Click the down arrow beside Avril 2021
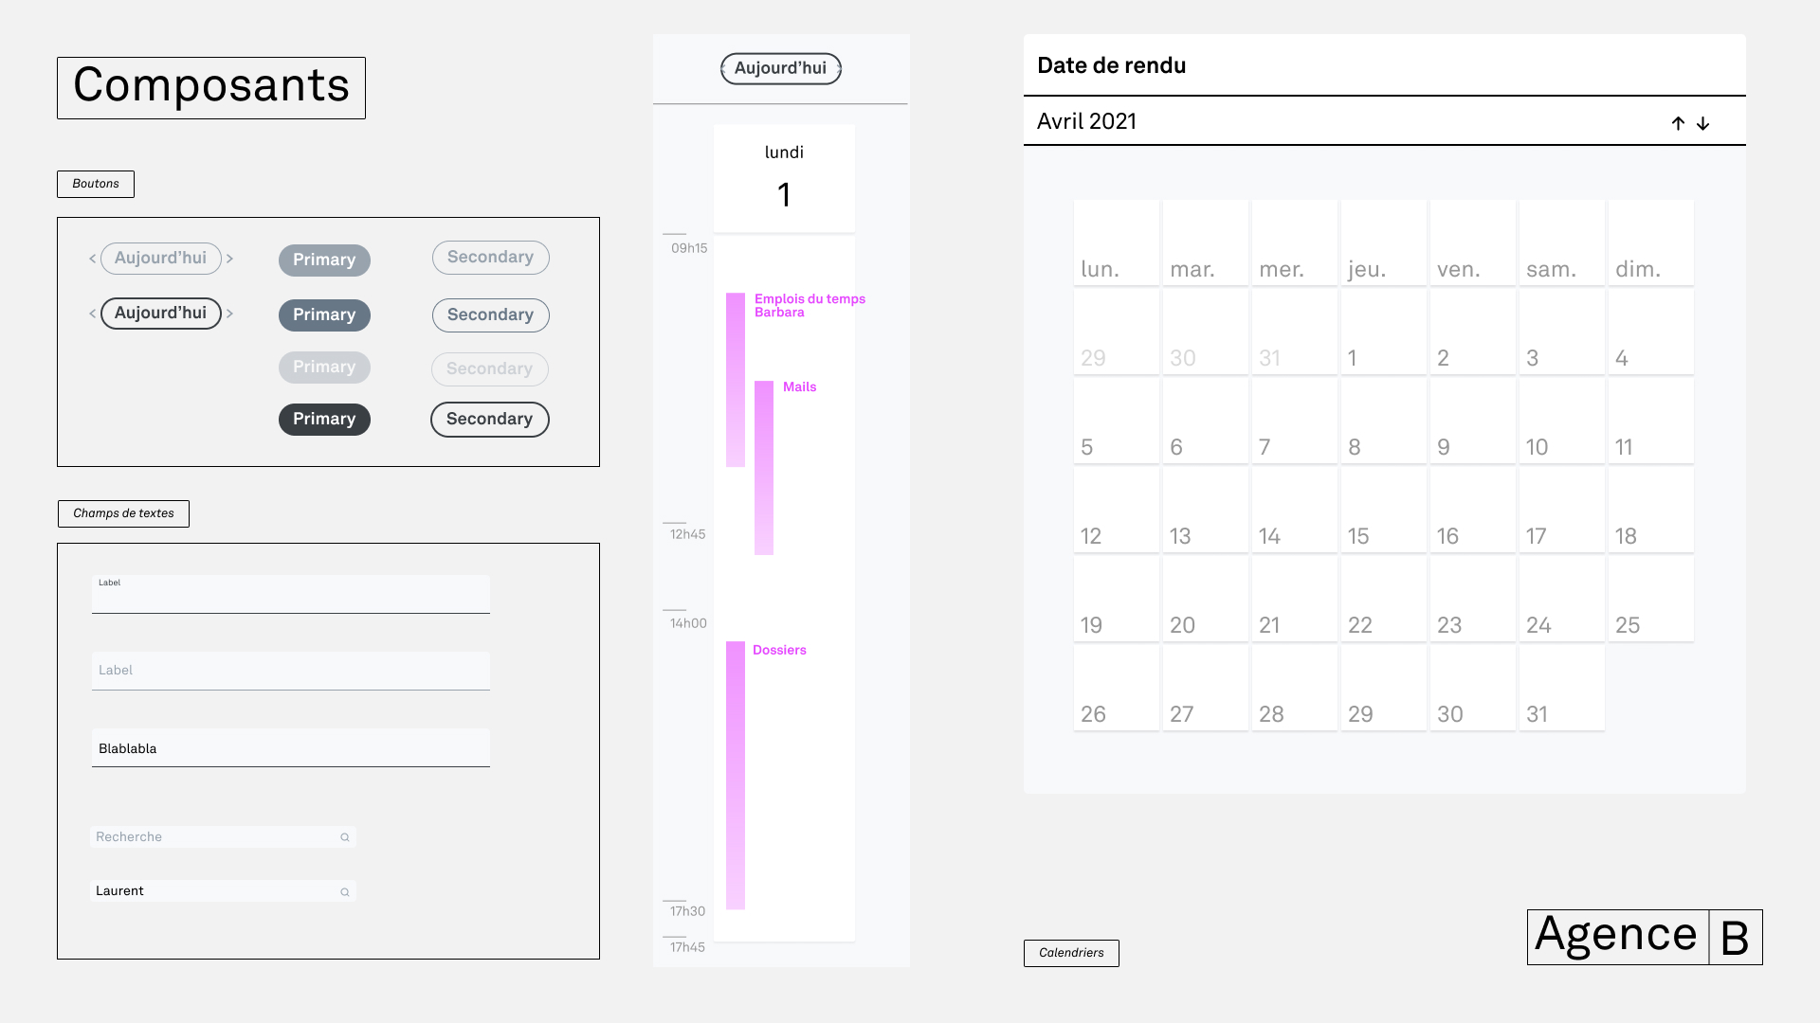1820x1023 pixels. (x=1702, y=123)
